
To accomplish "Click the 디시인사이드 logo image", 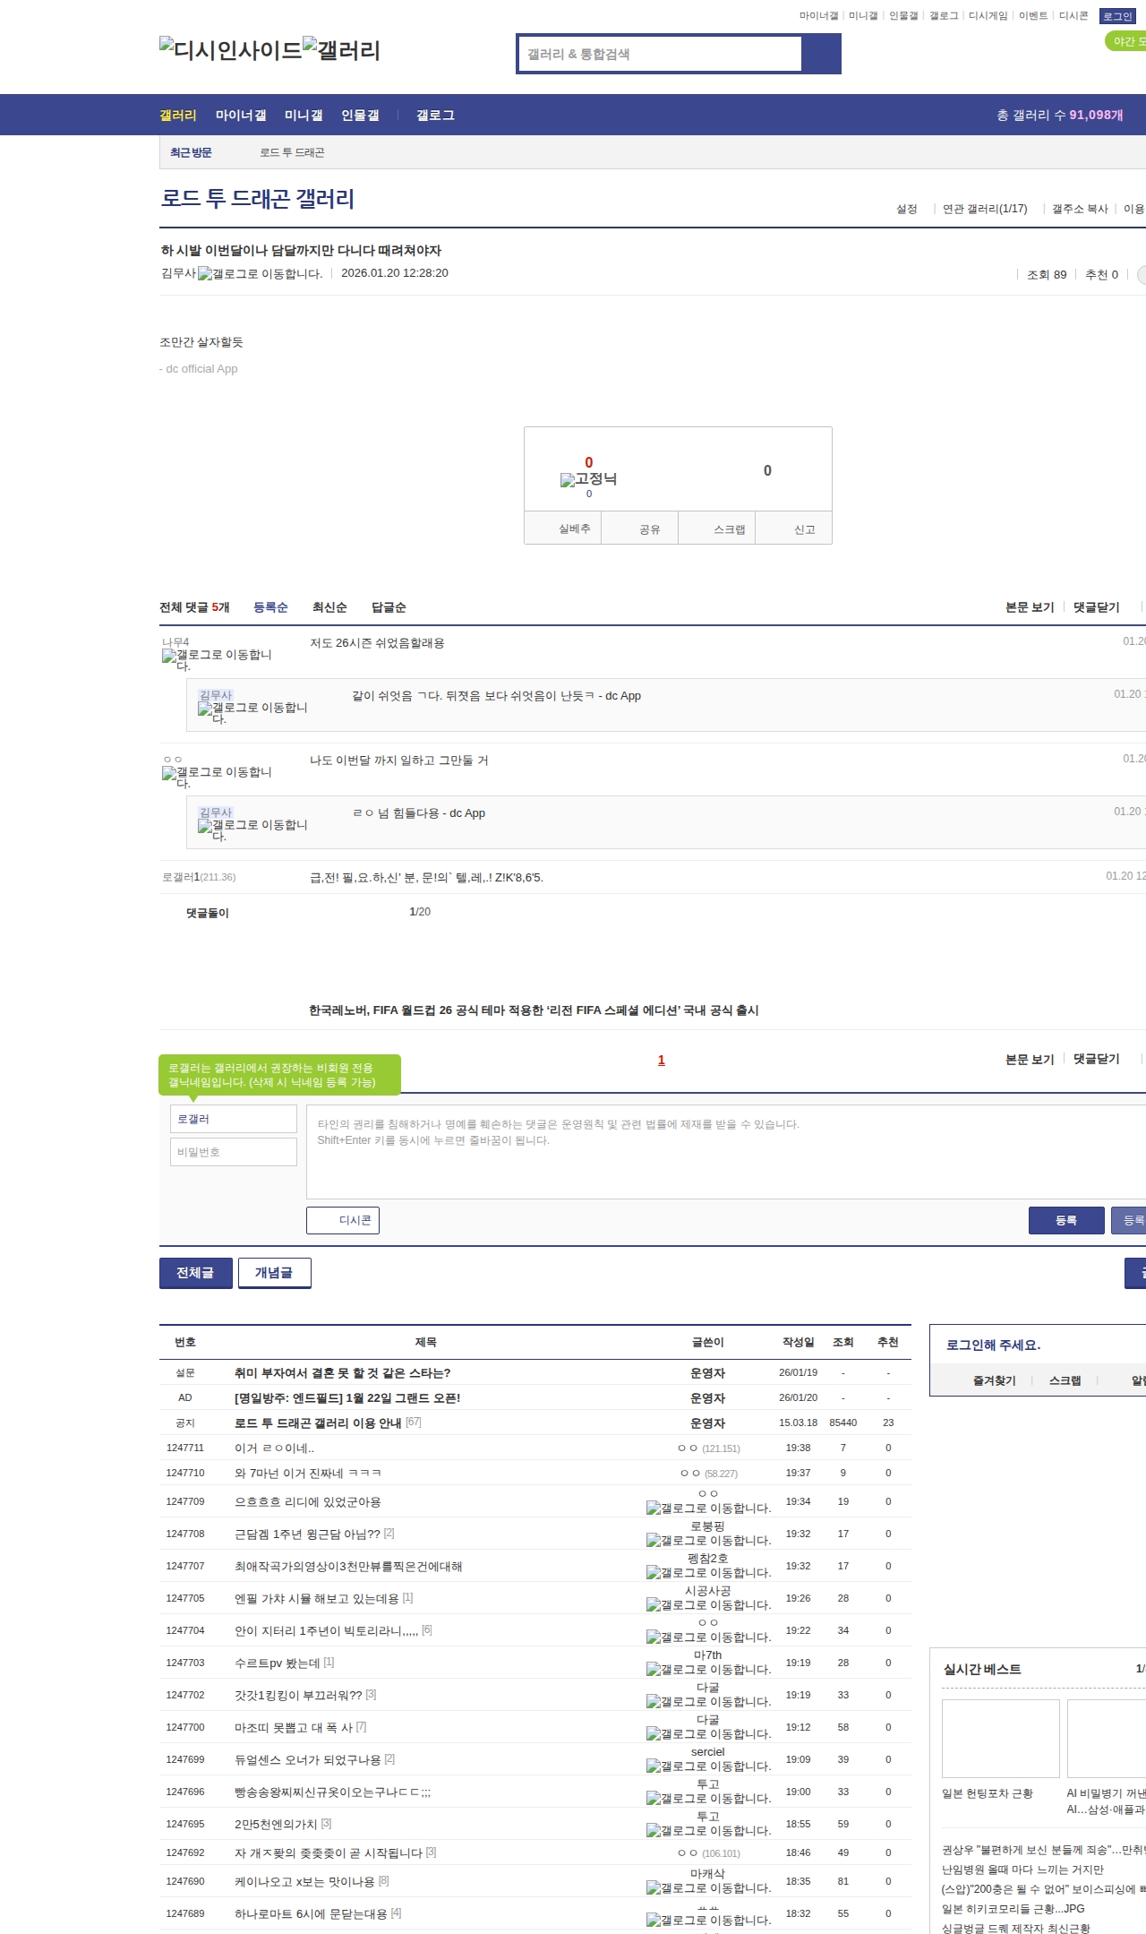I will tap(231, 50).
